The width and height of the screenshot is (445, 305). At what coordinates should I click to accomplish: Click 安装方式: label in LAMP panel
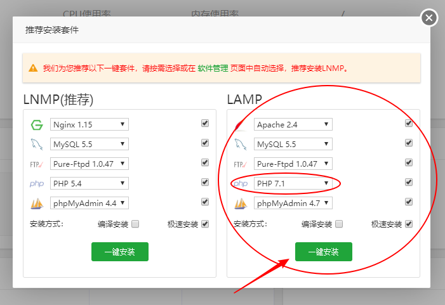click(251, 224)
